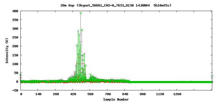Click the highest green peak marker near 390
217x102 pixels.
click(x=81, y=13)
